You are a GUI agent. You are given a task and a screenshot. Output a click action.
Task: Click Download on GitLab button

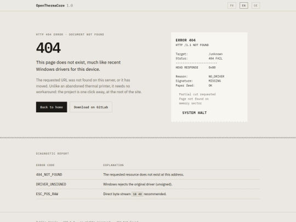[x=91, y=107]
